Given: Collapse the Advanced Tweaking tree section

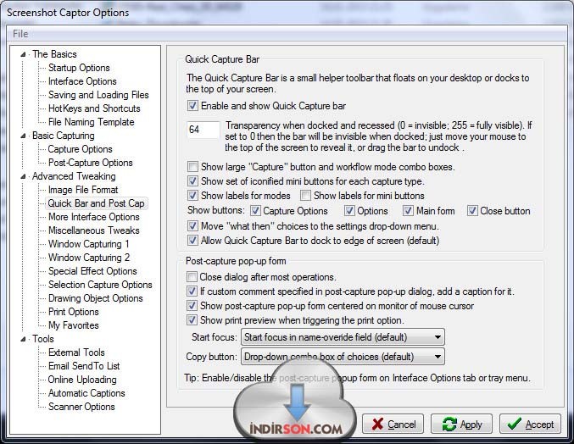Looking at the screenshot, I should (x=23, y=176).
